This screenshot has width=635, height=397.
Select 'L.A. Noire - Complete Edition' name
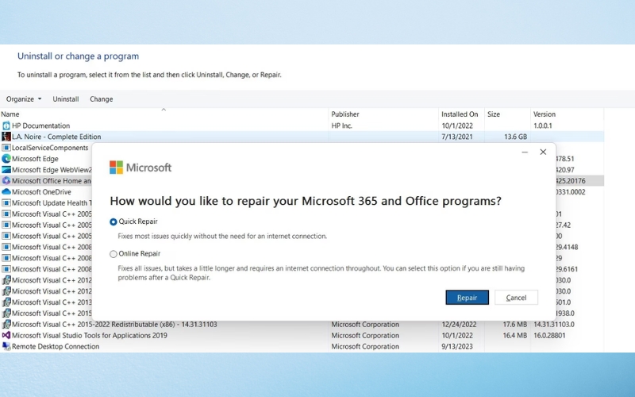pyautogui.click(x=56, y=137)
